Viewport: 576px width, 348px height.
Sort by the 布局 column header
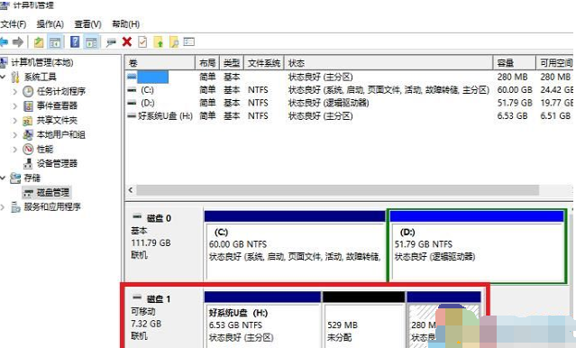coord(207,63)
